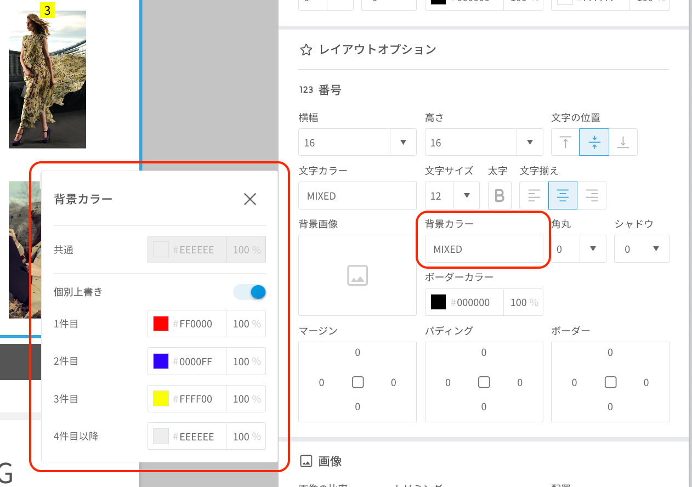Edit the 0000FF hex field for 2件目
692x487 pixels.
[x=196, y=361]
